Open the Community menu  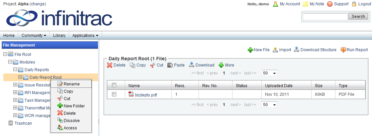pyautogui.click(x=34, y=35)
